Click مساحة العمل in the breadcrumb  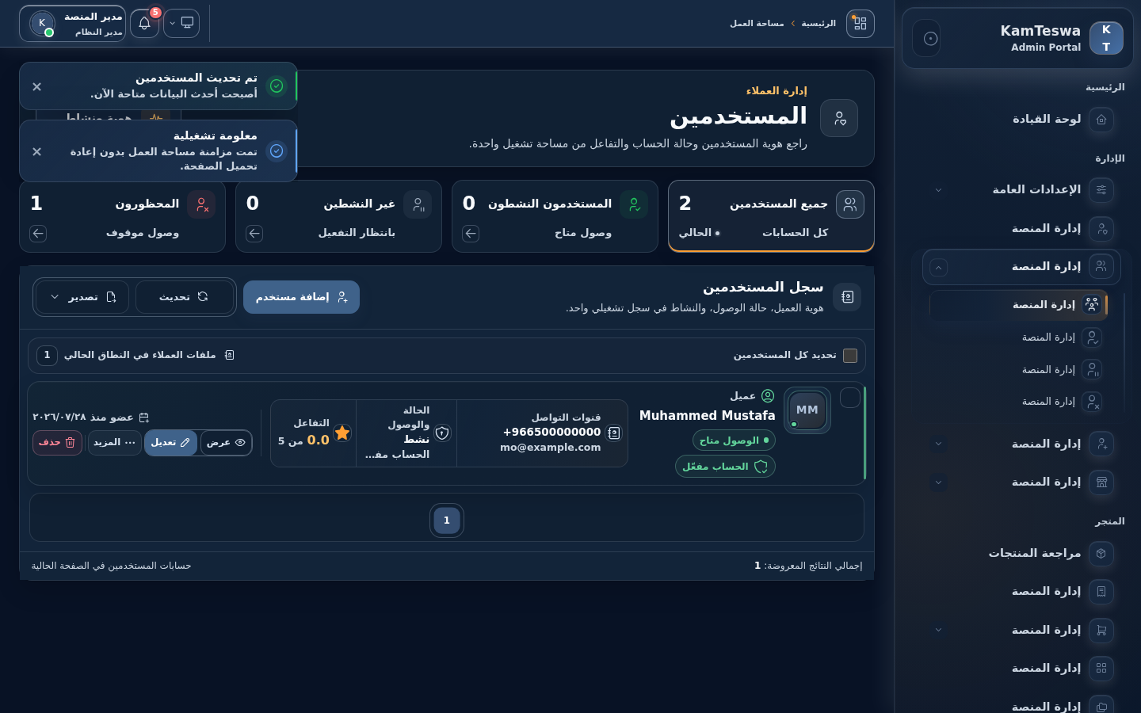[x=757, y=24]
